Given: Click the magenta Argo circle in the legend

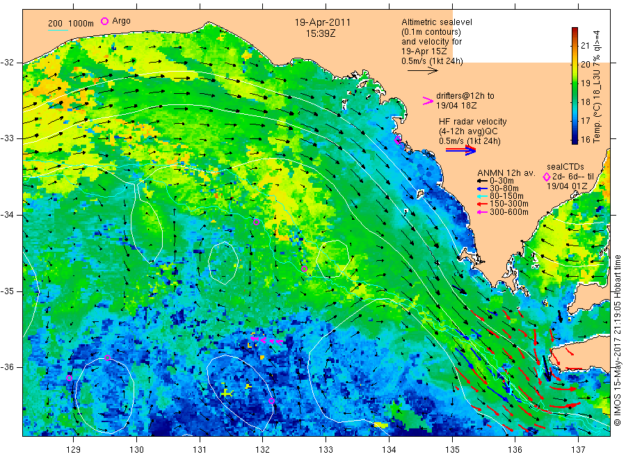Looking at the screenshot, I should (x=104, y=21).
